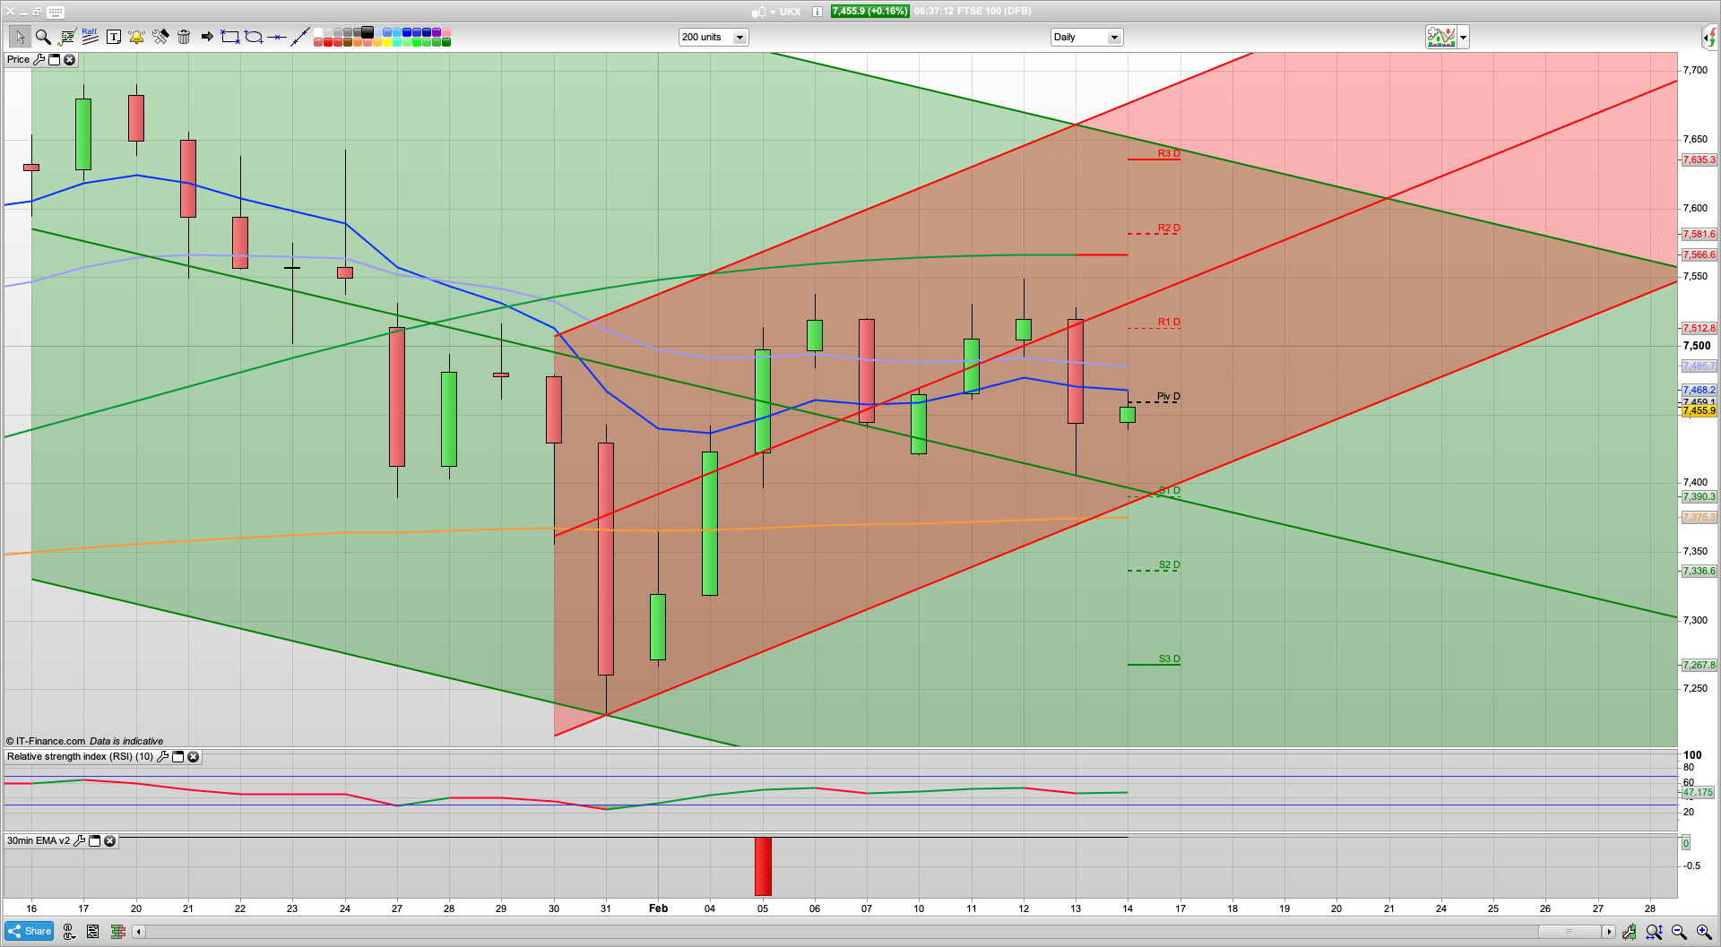
Task: Open the Daily timeframe dropdown
Action: tap(1114, 38)
